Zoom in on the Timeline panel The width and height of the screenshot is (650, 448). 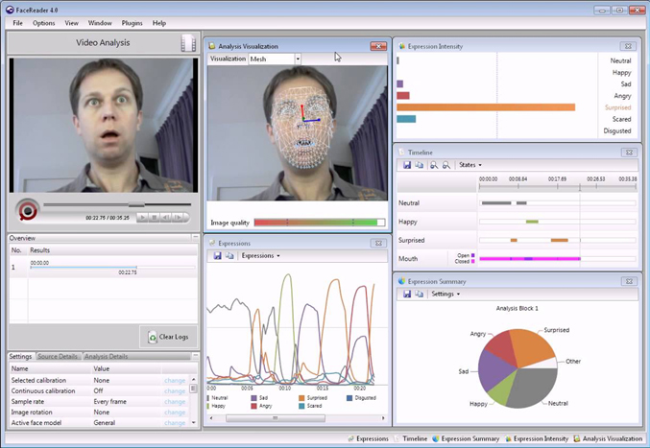click(x=434, y=165)
